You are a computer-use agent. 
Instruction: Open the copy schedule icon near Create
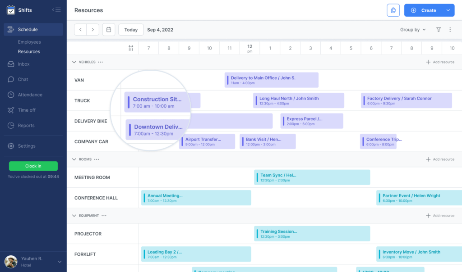tap(393, 10)
